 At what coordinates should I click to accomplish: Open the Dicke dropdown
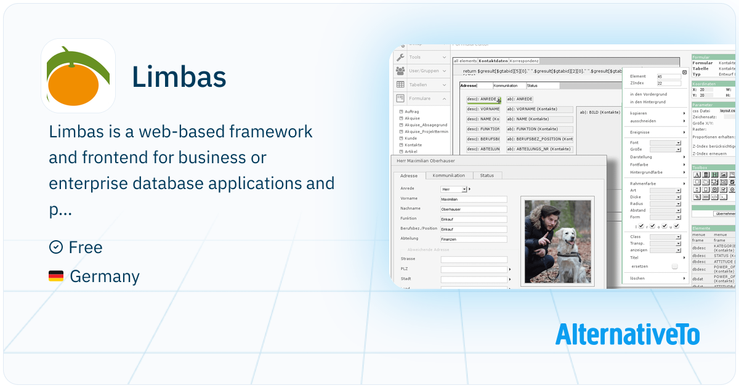pos(665,197)
